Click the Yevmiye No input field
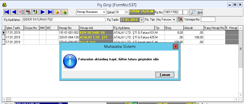 pos(208,19)
